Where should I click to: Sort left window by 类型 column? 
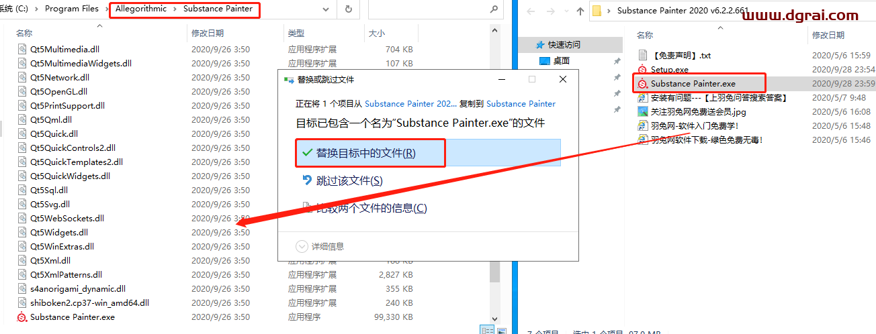click(x=296, y=33)
